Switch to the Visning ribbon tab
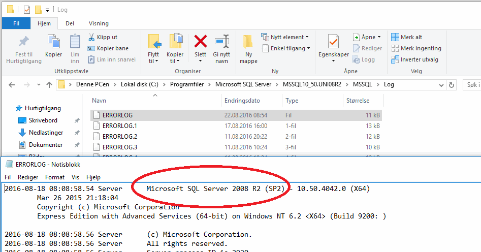This screenshot has height=252, width=481. [99, 23]
